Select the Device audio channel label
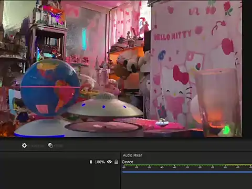Image resolution: width=252 pixels, height=189 pixels. tap(128, 162)
